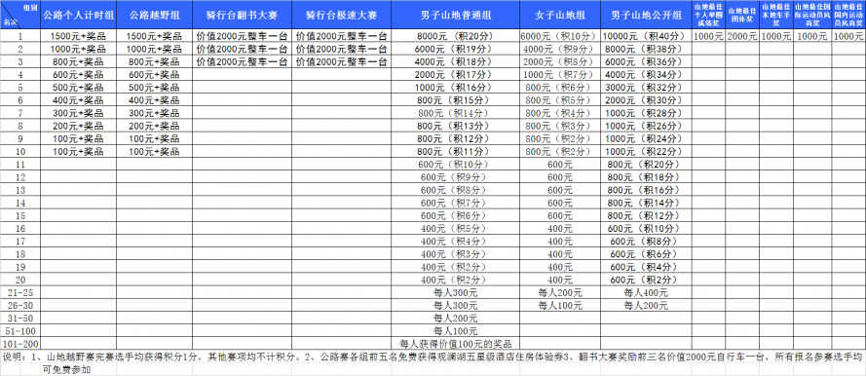Click the 2000元 team award cell
866x376 pixels.
(x=741, y=36)
